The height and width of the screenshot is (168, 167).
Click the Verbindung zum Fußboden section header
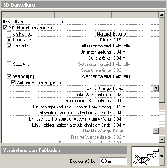tap(64, 150)
